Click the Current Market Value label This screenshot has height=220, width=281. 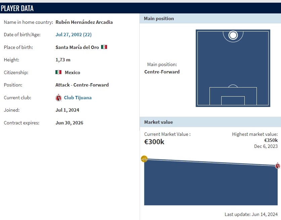(x=168, y=134)
